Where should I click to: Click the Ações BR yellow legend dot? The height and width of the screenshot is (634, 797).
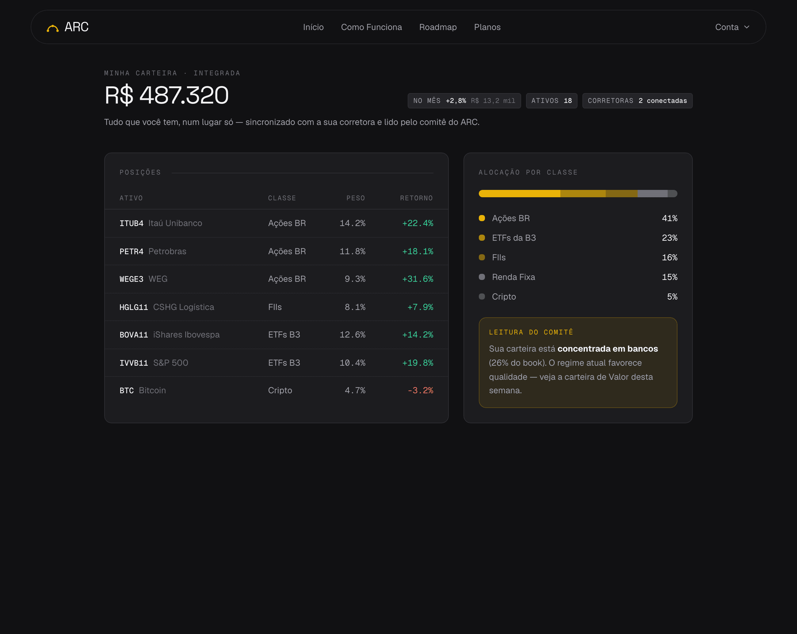[482, 218]
